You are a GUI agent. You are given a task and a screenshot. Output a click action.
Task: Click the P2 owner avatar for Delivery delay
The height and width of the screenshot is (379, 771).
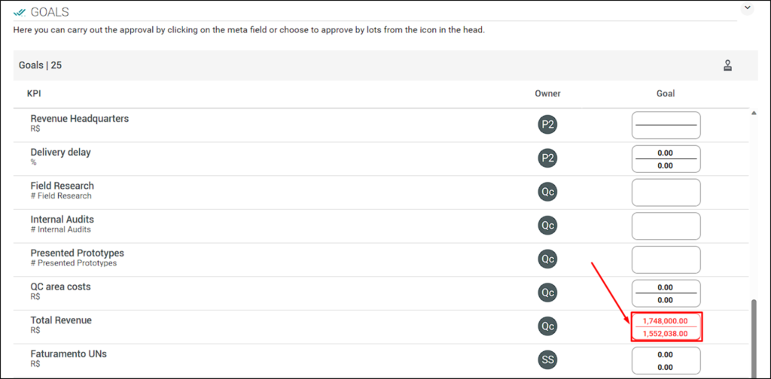[x=547, y=159]
